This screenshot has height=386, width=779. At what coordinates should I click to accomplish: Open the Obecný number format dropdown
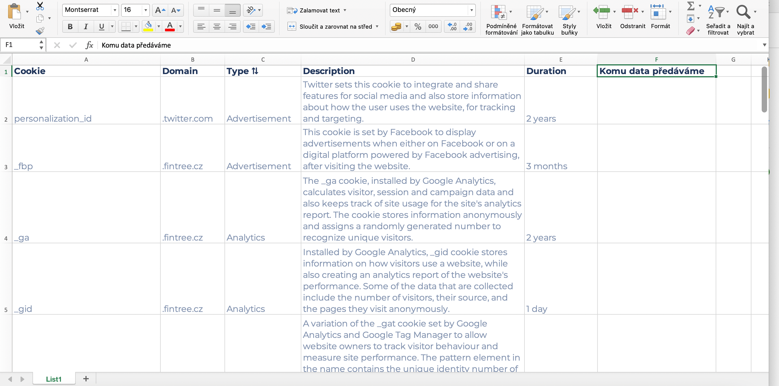coord(471,10)
